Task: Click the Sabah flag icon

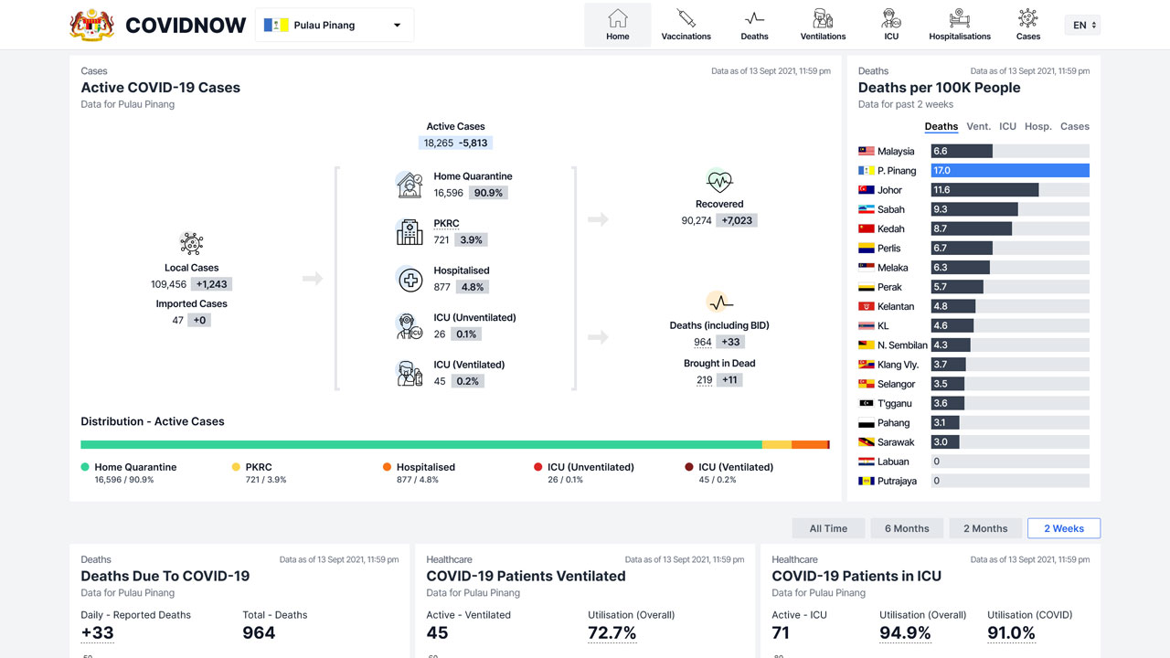Action: tap(867, 209)
